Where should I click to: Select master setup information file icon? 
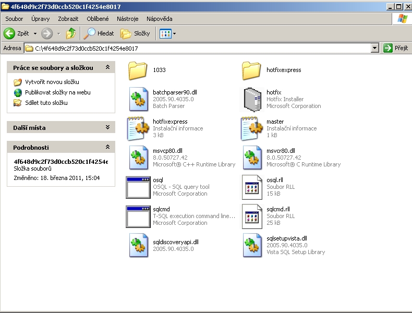(251, 128)
